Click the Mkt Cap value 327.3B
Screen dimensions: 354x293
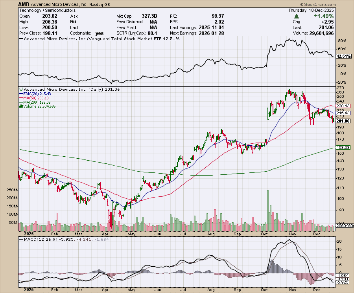[x=149, y=16]
